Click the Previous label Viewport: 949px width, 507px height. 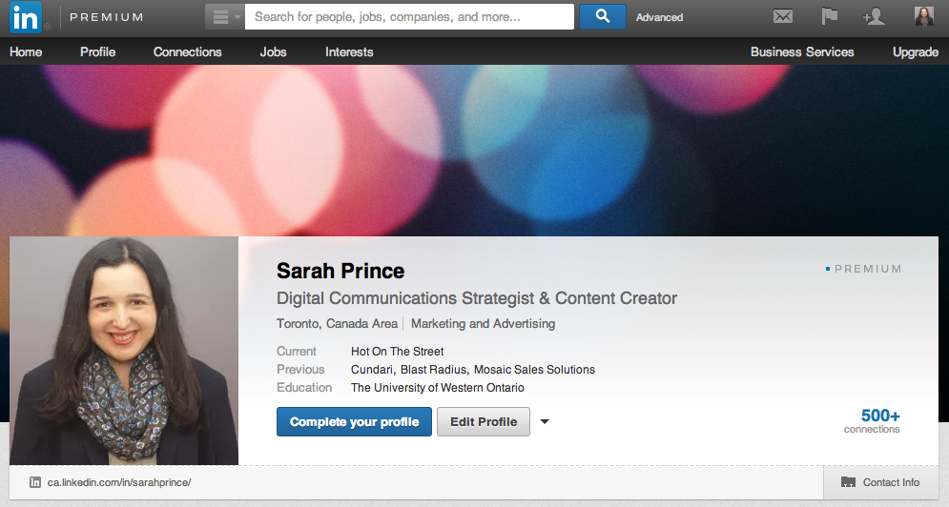click(x=300, y=370)
